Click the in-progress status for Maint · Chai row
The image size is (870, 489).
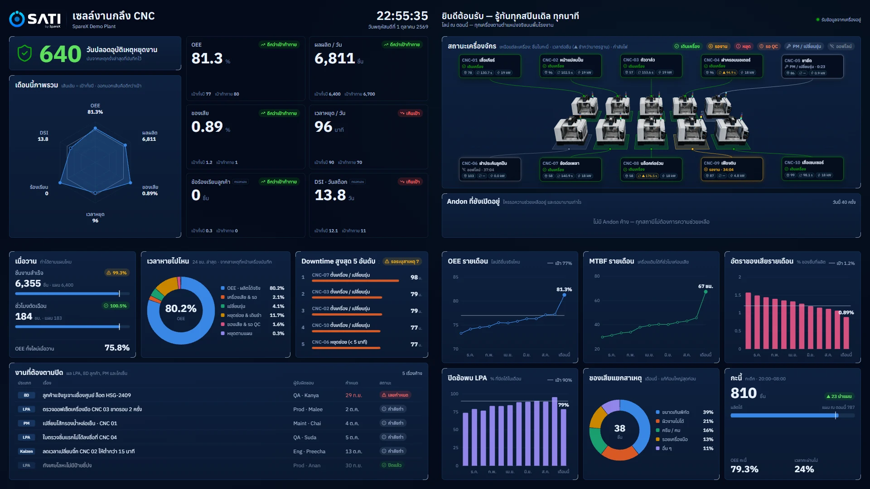pos(392,423)
